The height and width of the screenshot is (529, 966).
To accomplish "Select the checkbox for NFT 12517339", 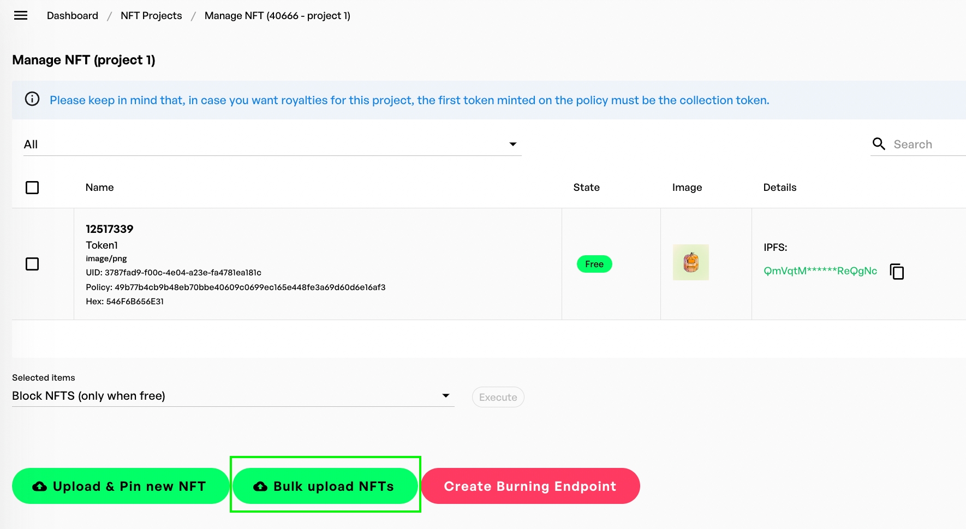I will pos(32,264).
